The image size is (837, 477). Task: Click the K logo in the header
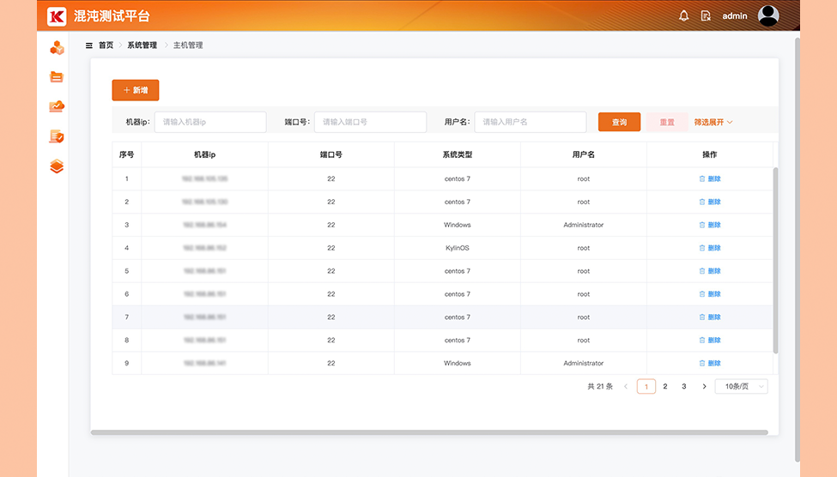coord(57,16)
